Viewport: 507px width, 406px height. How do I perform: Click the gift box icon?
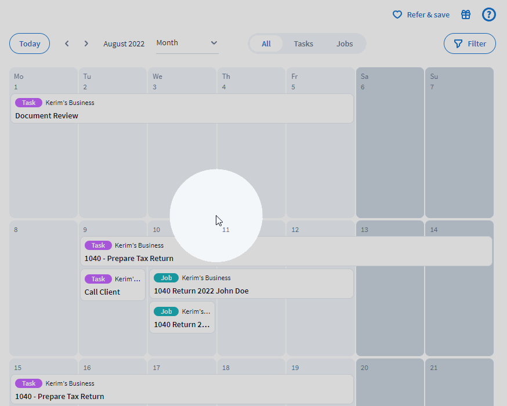[466, 14]
